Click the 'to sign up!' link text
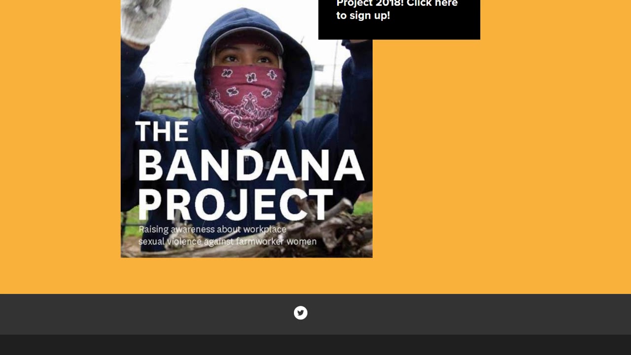 click(x=363, y=15)
